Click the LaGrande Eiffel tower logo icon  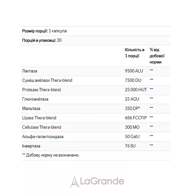click(74, 181)
